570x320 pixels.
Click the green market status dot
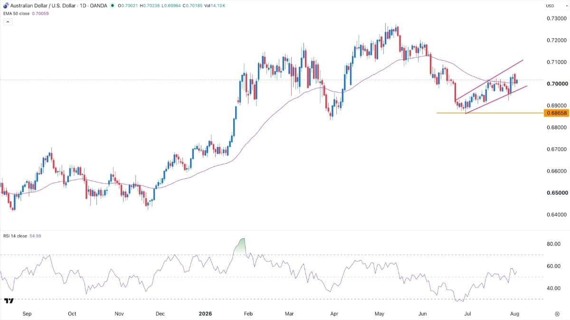point(112,6)
